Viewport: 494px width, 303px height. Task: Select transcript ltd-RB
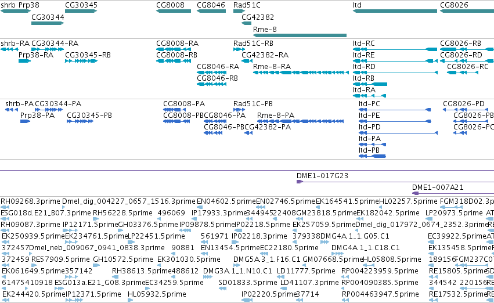click(370, 84)
